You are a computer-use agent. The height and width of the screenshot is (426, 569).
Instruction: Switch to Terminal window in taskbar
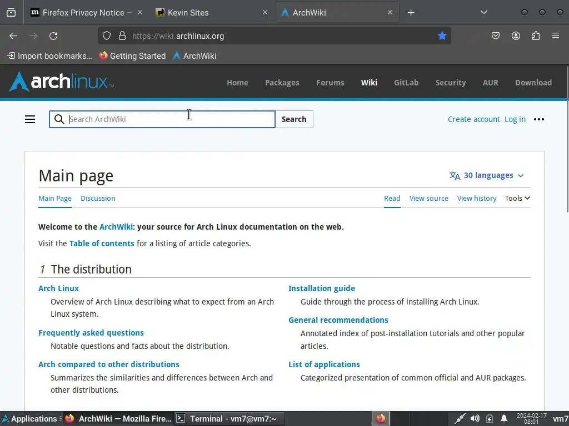click(x=229, y=419)
